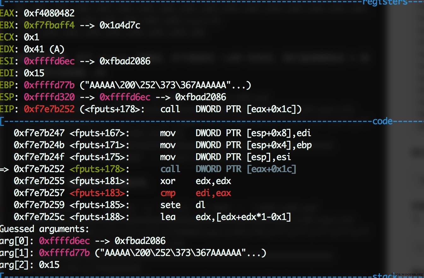Click arg[1] address 0xffffd77b

pyautogui.click(x=64, y=253)
